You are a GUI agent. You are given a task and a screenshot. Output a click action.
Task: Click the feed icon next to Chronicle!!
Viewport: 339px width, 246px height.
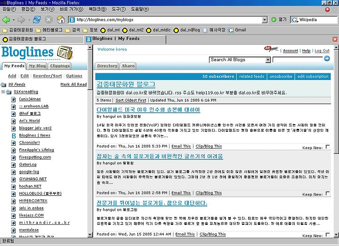[x=13, y=143]
